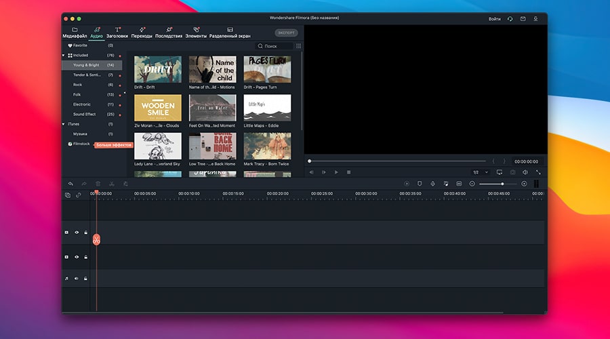Click the timeline zoom slider handle
Image resolution: width=610 pixels, height=339 pixels.
(502, 184)
